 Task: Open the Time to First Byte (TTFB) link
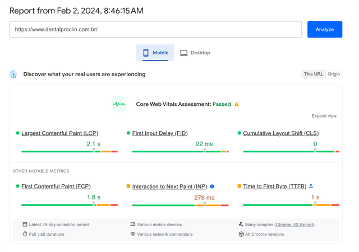pyautogui.click(x=274, y=186)
